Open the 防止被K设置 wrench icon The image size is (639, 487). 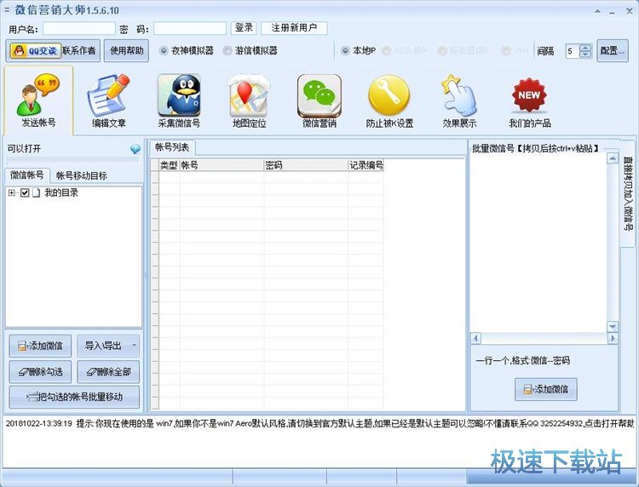click(389, 100)
